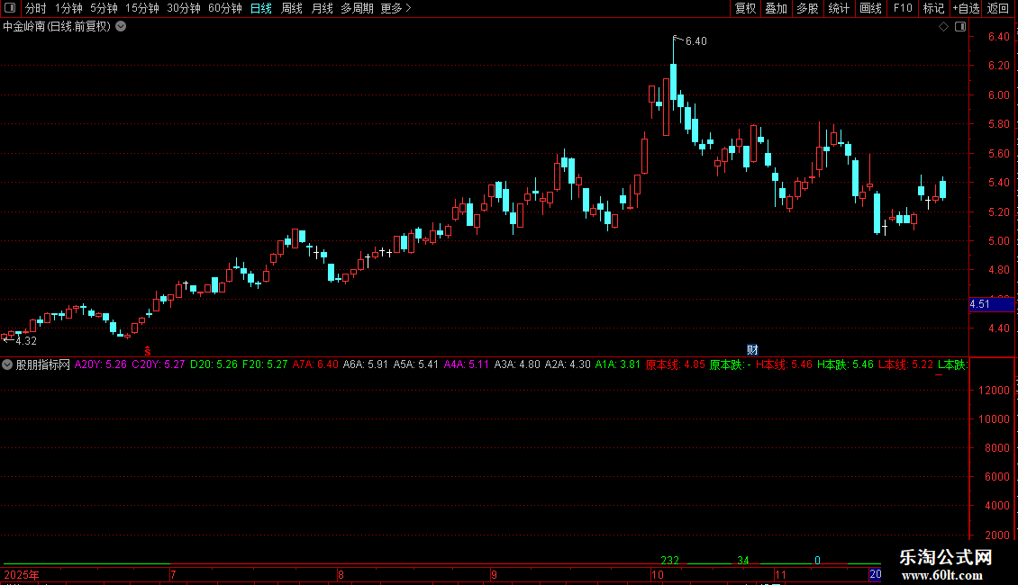
Task: Click the A5A: 5.41 indicator value
Action: [416, 365]
